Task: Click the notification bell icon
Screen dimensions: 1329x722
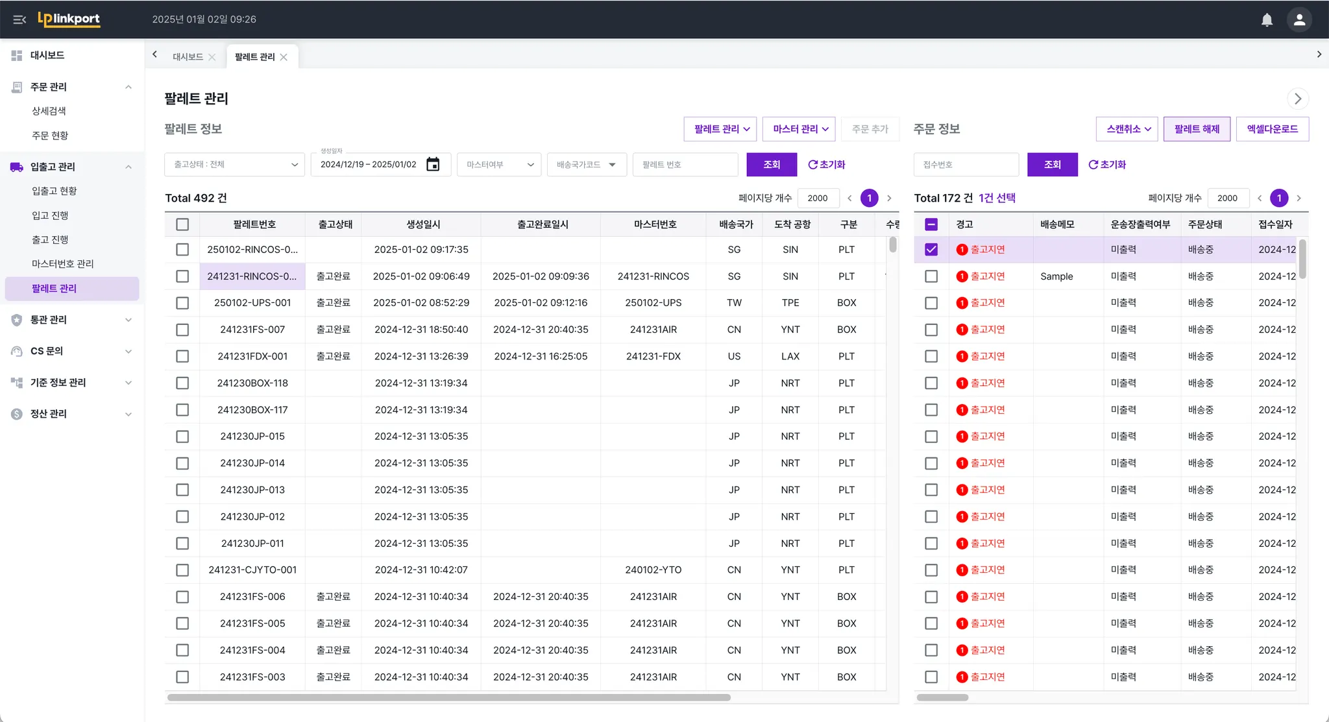Action: coord(1267,19)
